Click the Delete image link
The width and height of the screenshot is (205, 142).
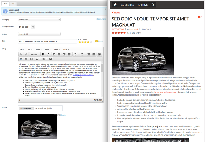point(63,115)
